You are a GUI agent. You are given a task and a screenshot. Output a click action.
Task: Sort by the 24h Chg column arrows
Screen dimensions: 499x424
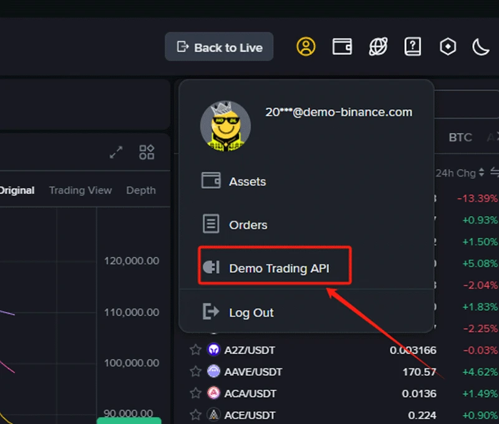(482, 172)
